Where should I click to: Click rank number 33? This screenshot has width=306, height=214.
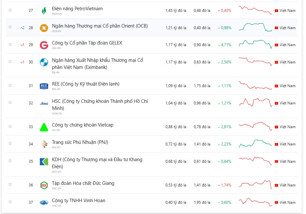pyautogui.click(x=31, y=127)
